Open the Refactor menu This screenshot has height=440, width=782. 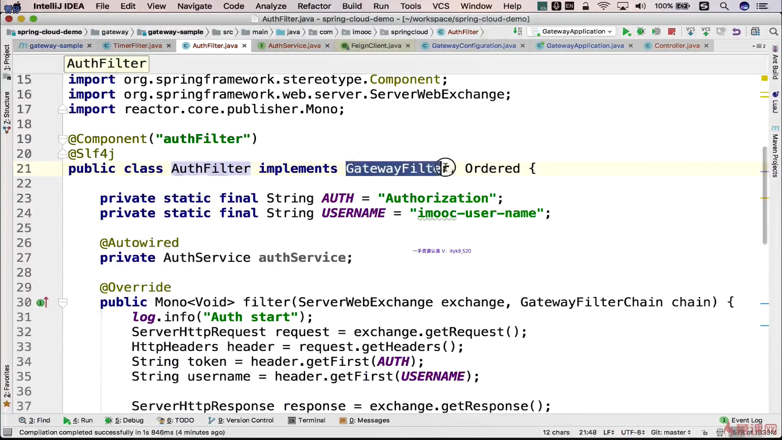click(314, 6)
